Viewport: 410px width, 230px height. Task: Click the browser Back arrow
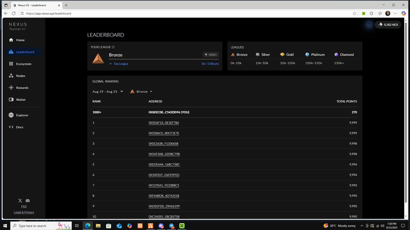tap(6, 13)
